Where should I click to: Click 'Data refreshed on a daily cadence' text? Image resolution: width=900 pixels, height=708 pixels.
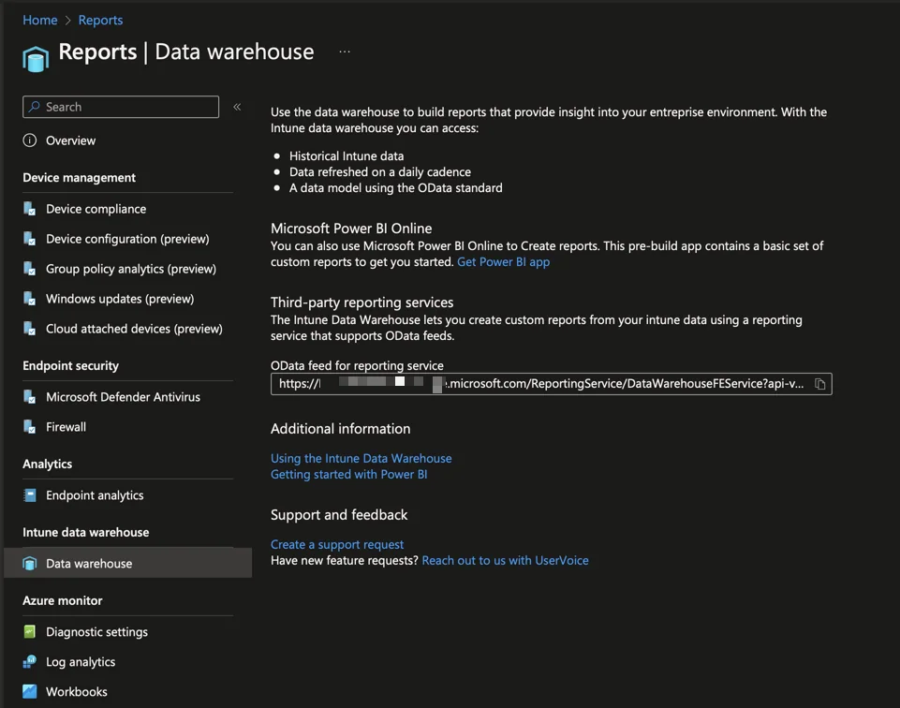pyautogui.click(x=380, y=172)
